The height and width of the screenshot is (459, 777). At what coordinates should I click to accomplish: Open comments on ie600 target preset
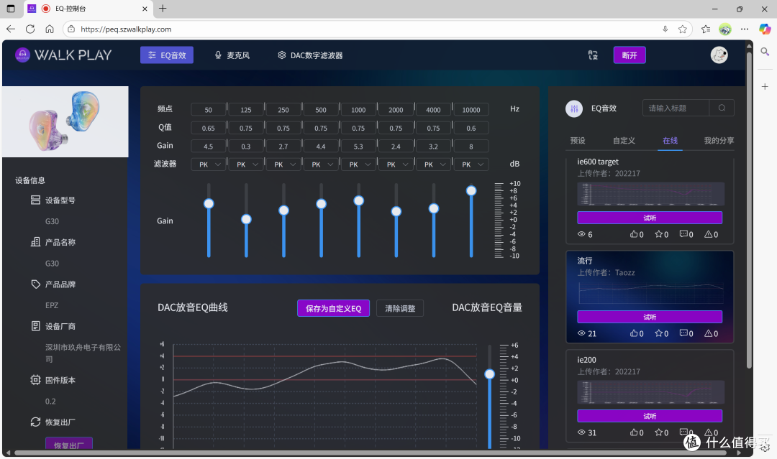(x=683, y=234)
